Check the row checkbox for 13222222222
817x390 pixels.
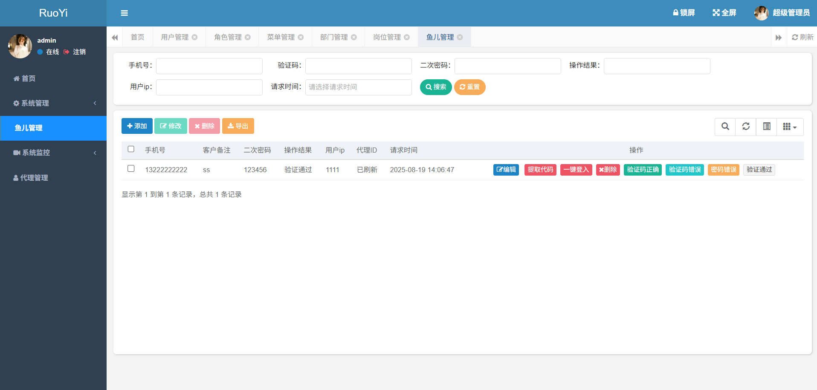(x=131, y=169)
